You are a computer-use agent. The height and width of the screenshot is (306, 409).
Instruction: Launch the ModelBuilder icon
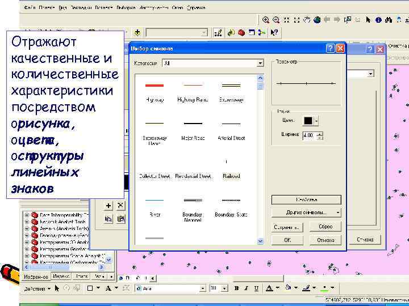262,33
